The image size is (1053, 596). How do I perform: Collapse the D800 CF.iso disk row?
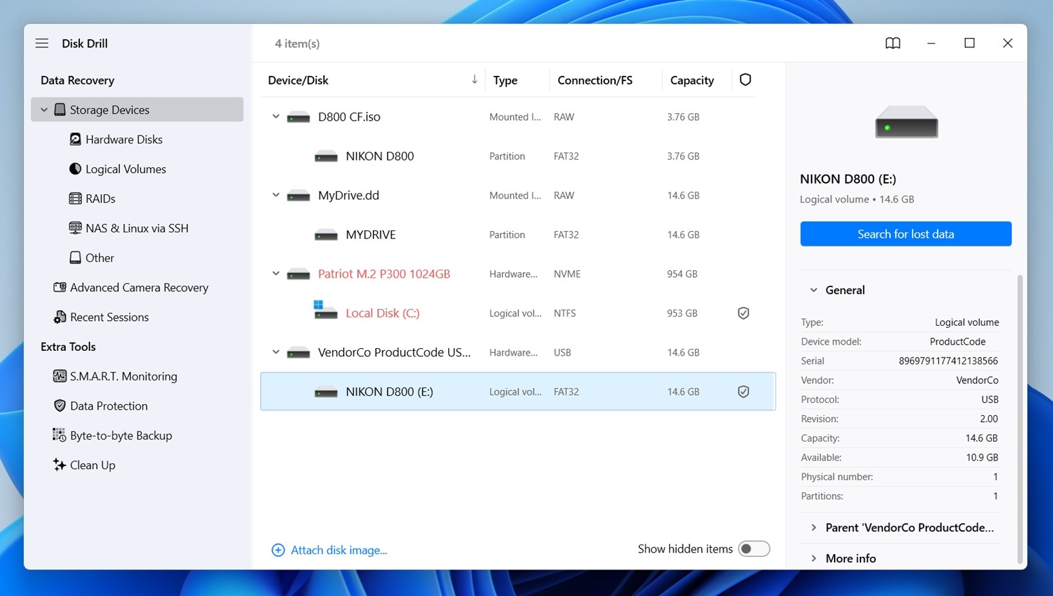276,116
